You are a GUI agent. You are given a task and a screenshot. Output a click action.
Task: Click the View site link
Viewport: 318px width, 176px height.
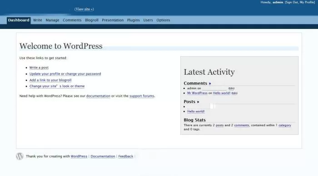click(x=84, y=9)
